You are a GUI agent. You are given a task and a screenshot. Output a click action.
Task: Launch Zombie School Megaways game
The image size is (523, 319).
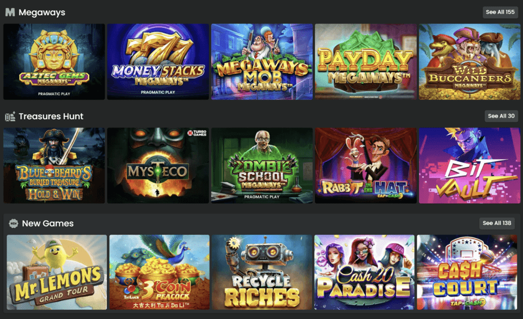point(262,165)
